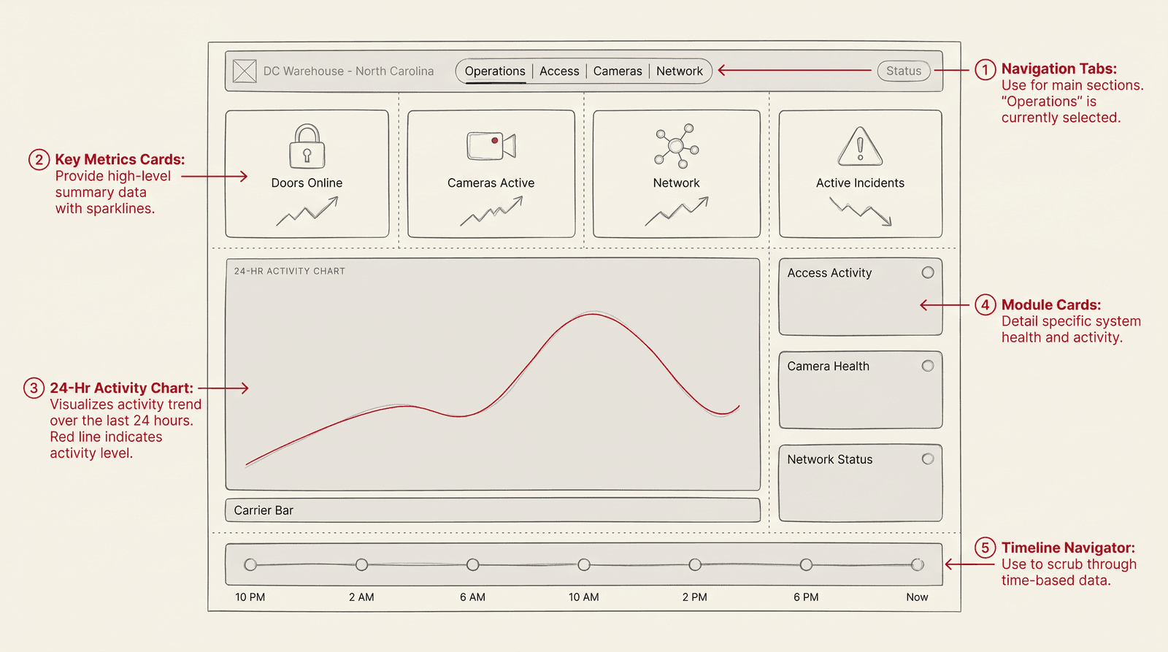Click the Cameras Active label
This screenshot has height=652, width=1168.
point(491,183)
